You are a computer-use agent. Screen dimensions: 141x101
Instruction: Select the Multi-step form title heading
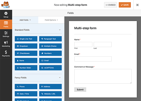pyautogui.click(x=85, y=28)
